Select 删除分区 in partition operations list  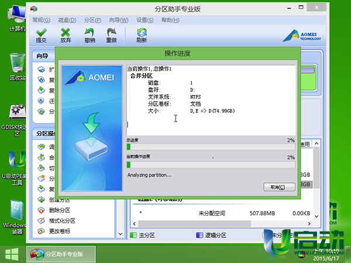tap(60, 210)
